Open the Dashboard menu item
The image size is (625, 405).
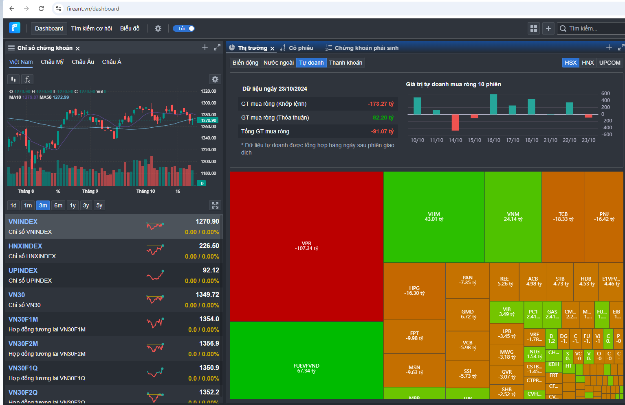point(49,28)
